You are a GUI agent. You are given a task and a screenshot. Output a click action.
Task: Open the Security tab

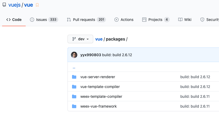[210, 20]
